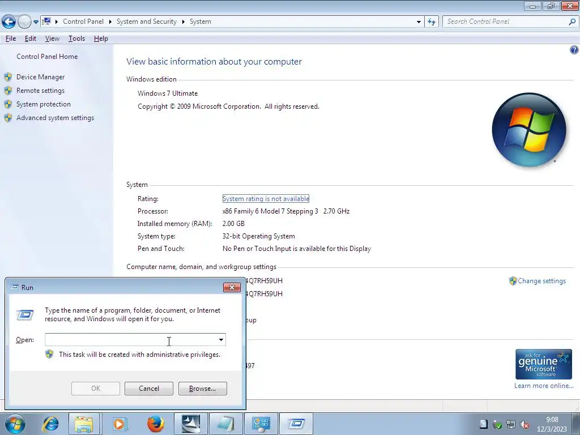Expand the arrow before Control Panel breadcrumb
The image size is (580, 435).
click(x=57, y=22)
